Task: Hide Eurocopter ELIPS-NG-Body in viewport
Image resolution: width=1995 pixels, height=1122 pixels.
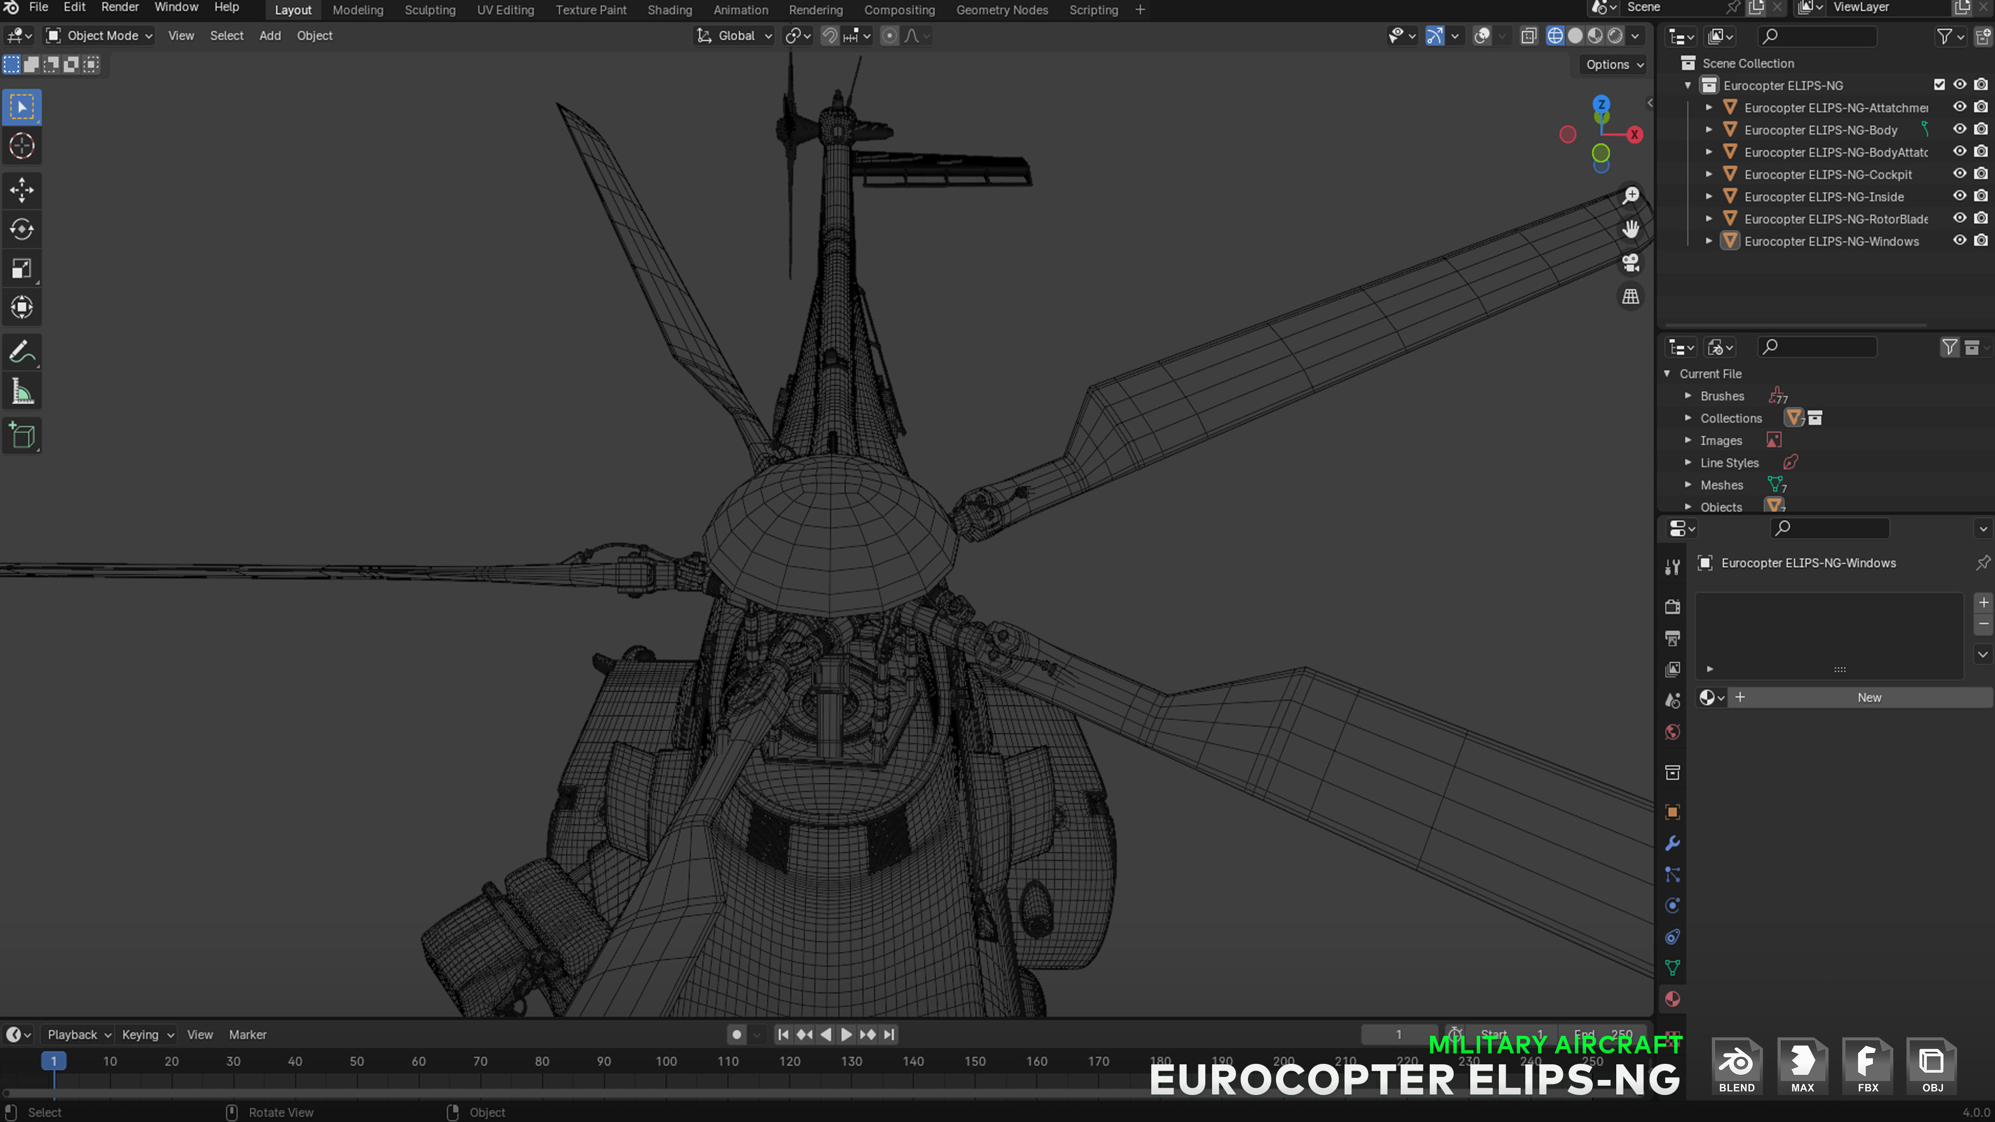Action: click(x=1959, y=129)
